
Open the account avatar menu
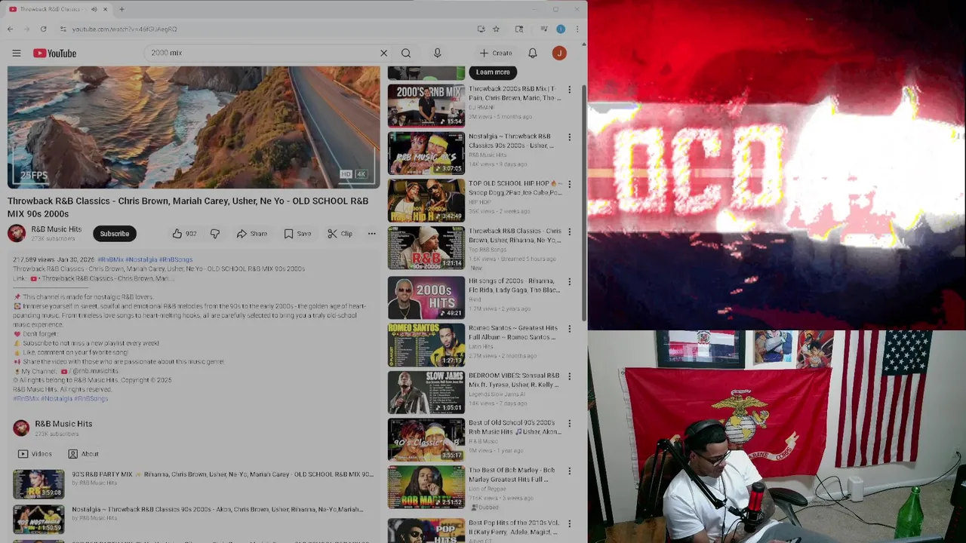(x=559, y=53)
